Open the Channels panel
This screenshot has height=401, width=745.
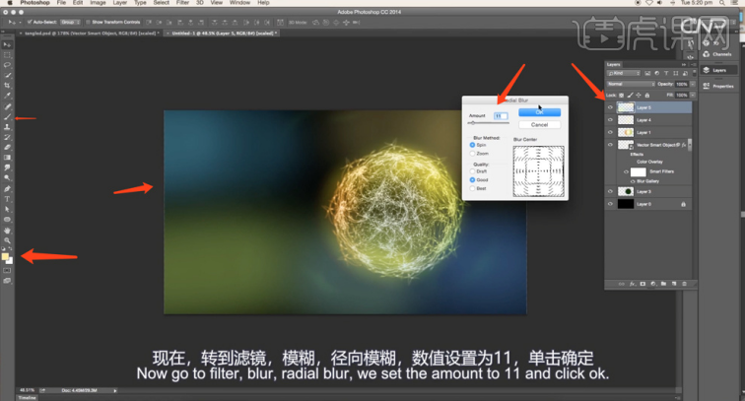718,54
